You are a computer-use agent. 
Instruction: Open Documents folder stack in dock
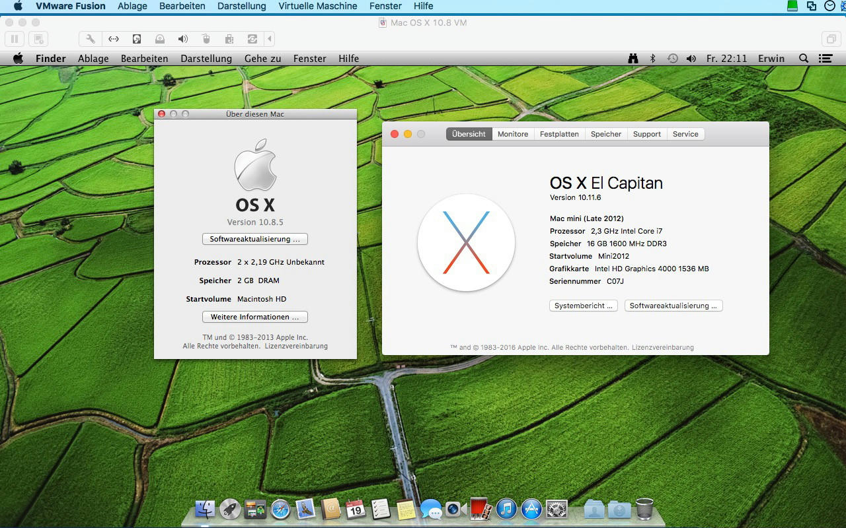(x=594, y=509)
